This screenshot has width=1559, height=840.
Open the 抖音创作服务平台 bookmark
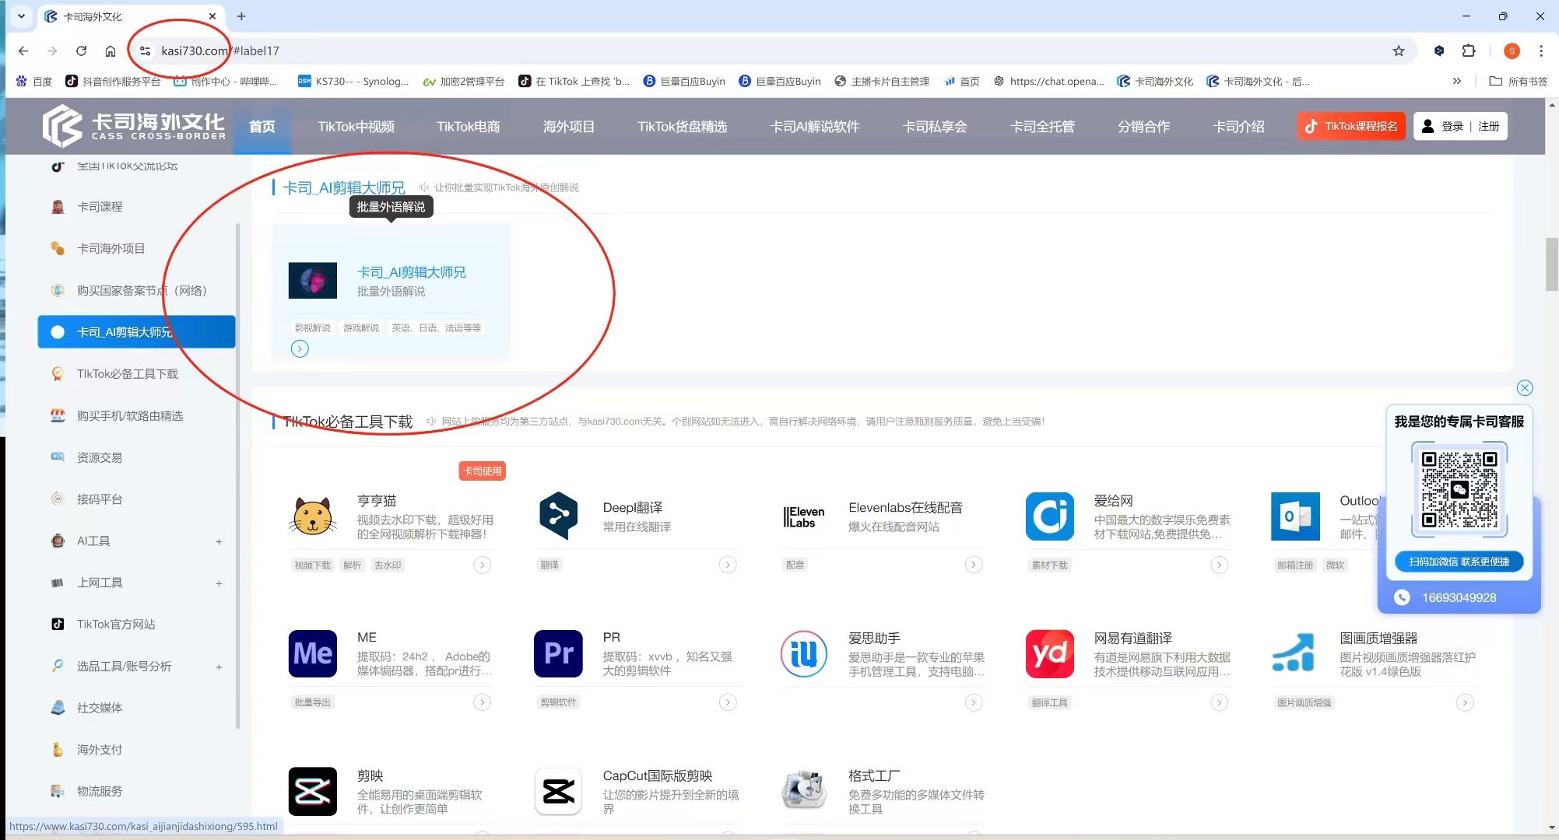(x=114, y=81)
